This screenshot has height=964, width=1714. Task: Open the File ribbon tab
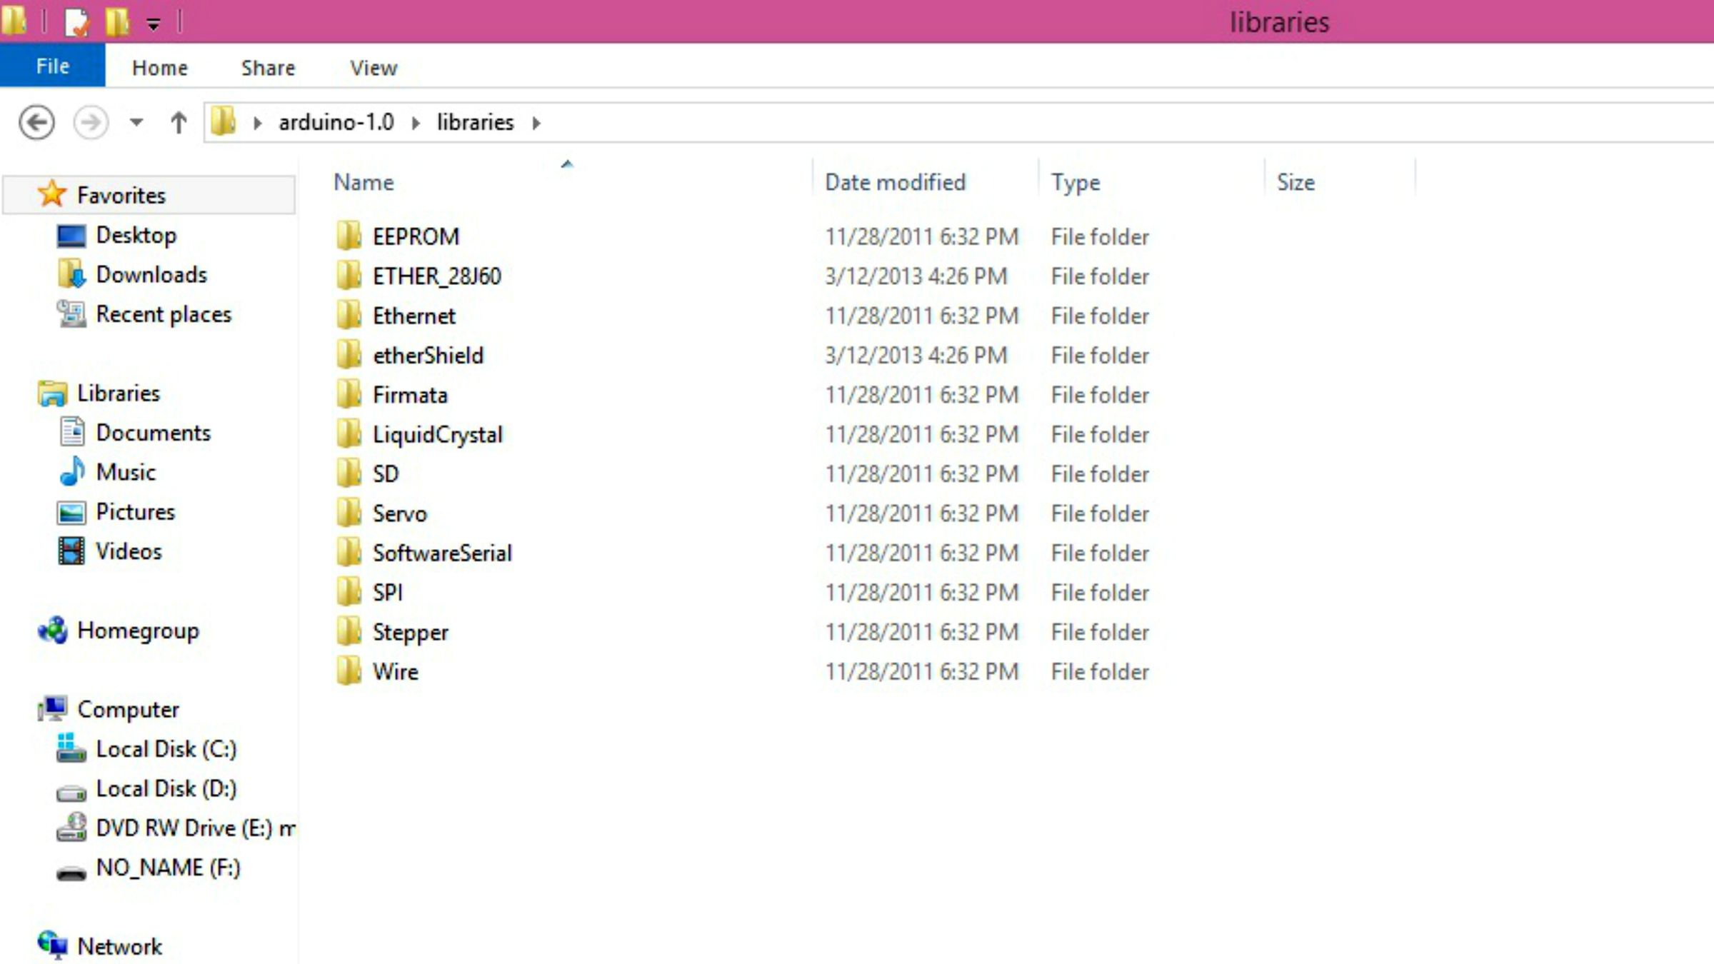click(x=52, y=66)
